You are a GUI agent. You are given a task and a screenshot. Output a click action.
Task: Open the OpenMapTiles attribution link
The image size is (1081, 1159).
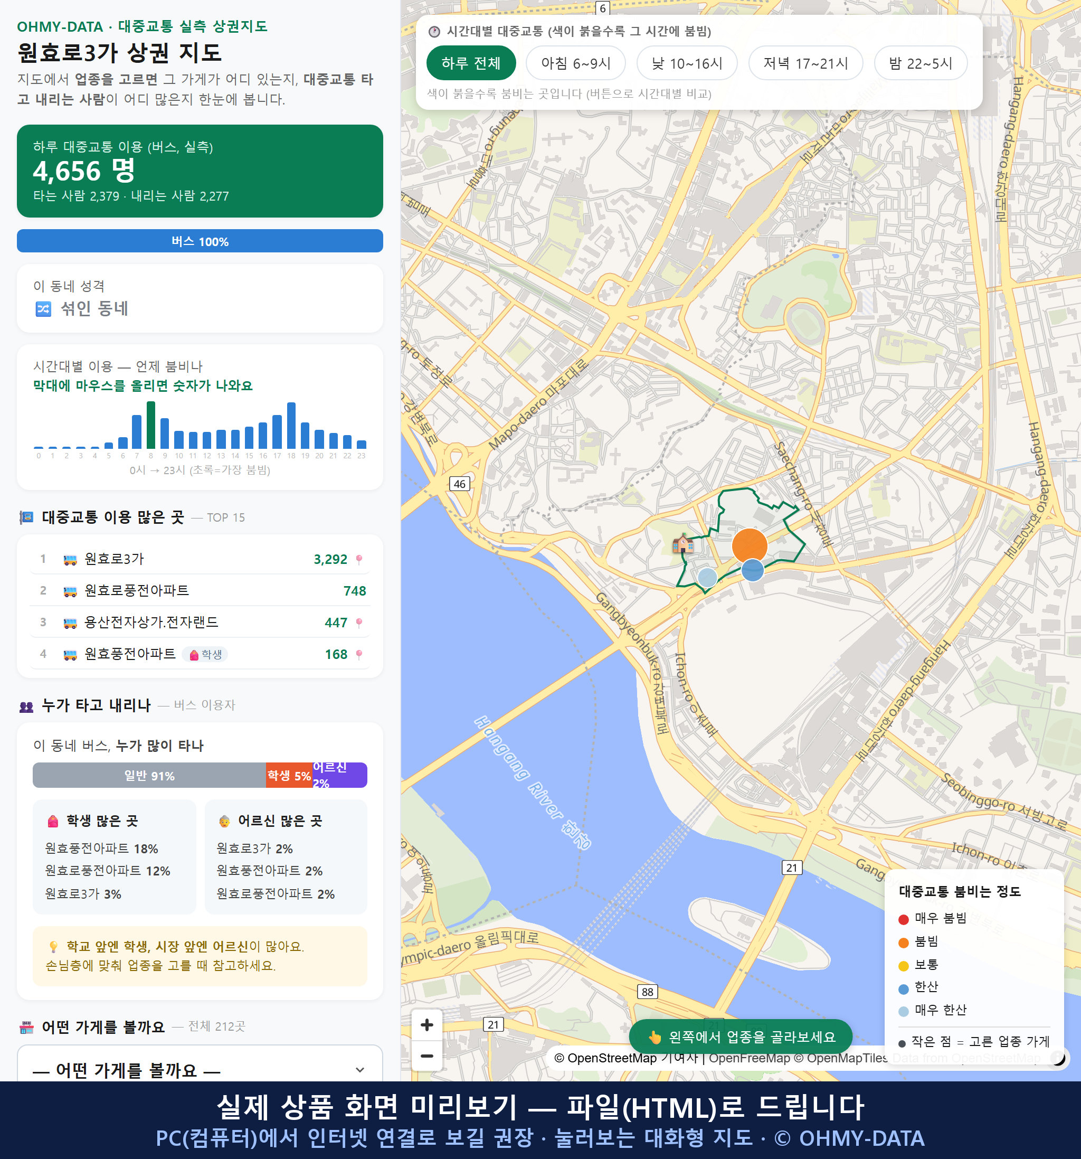[841, 1058]
